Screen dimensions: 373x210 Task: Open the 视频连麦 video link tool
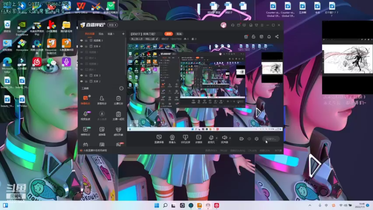point(85,116)
